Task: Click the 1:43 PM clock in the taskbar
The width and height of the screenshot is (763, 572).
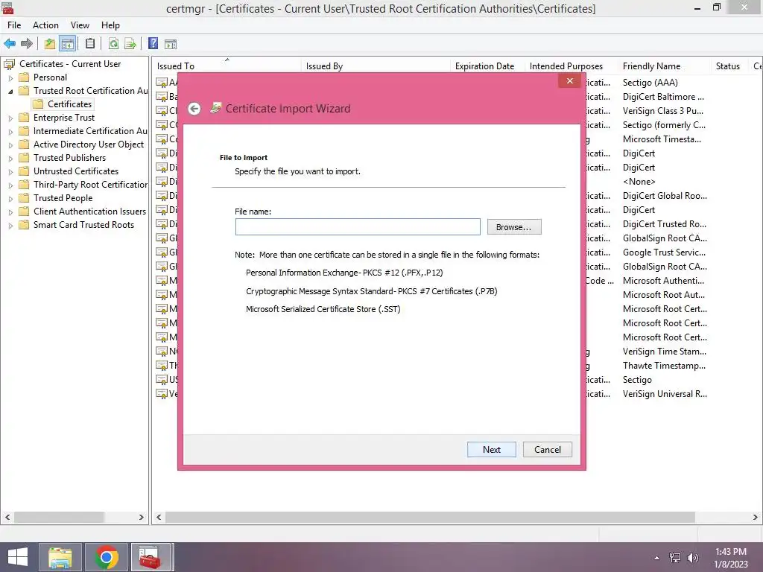Action: point(730,552)
